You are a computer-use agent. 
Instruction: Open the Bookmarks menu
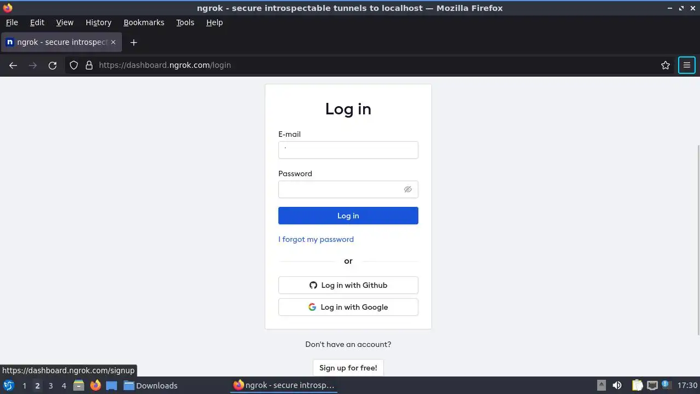pos(144,22)
